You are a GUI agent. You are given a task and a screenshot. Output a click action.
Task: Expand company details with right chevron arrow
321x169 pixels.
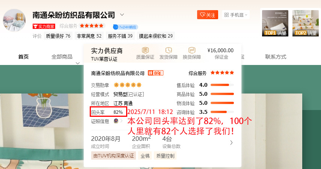[x=231, y=143]
